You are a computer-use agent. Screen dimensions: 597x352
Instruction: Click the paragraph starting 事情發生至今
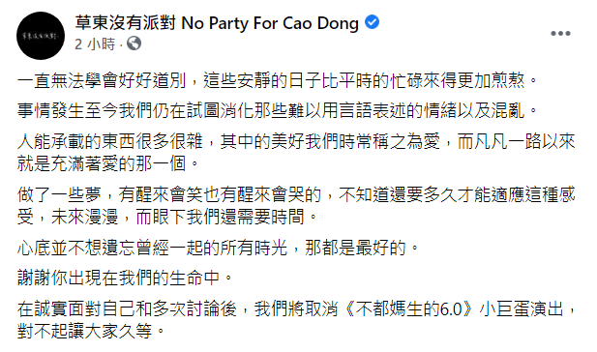(278, 111)
